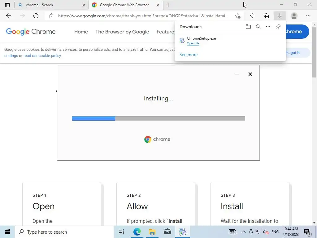
Task: Click the STEP 1 Open card
Action: point(62,204)
